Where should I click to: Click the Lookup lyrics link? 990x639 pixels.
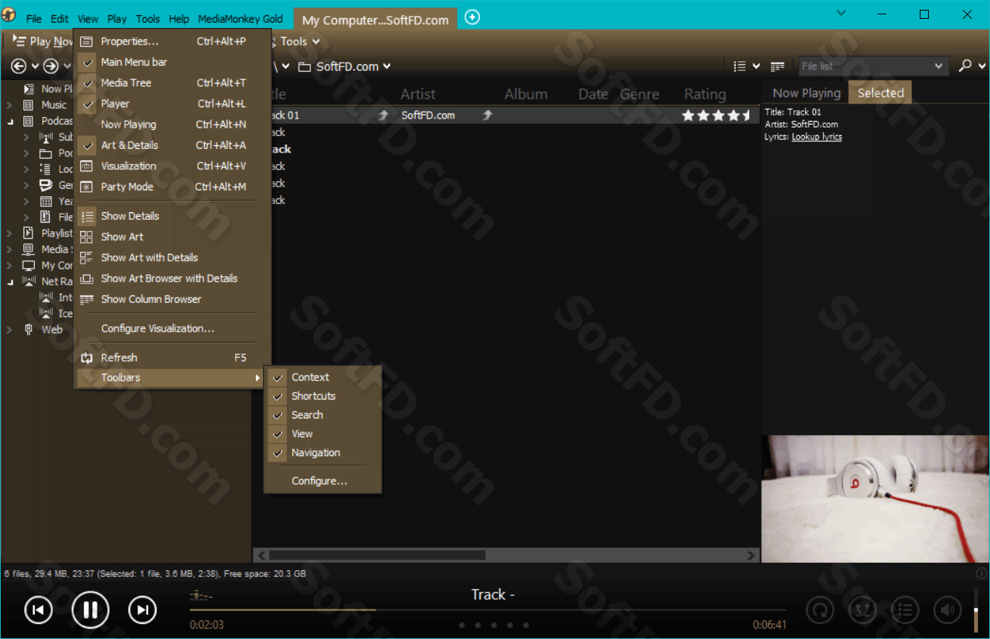tap(816, 137)
